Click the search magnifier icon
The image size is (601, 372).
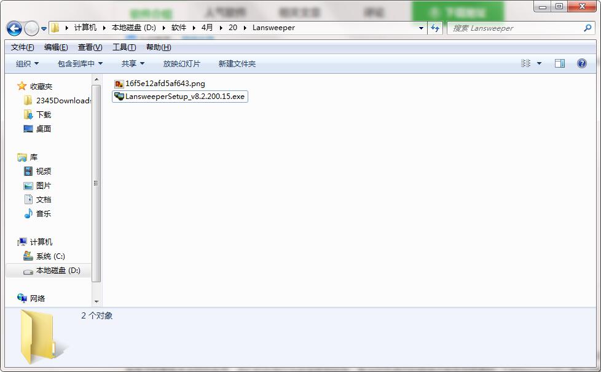click(x=587, y=28)
